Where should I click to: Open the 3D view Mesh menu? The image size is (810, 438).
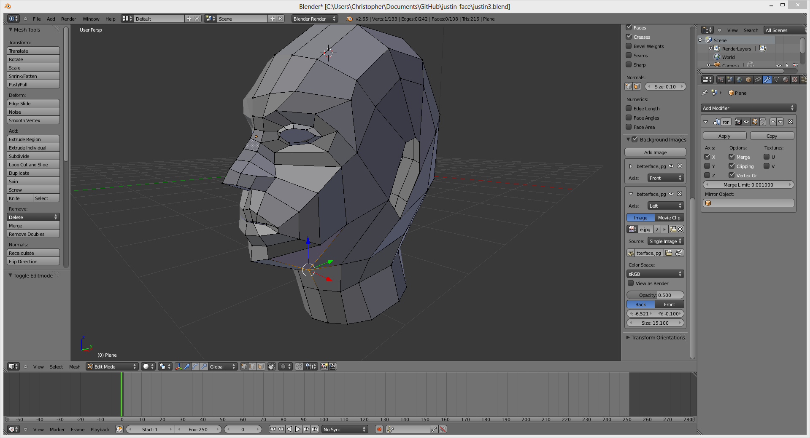75,367
